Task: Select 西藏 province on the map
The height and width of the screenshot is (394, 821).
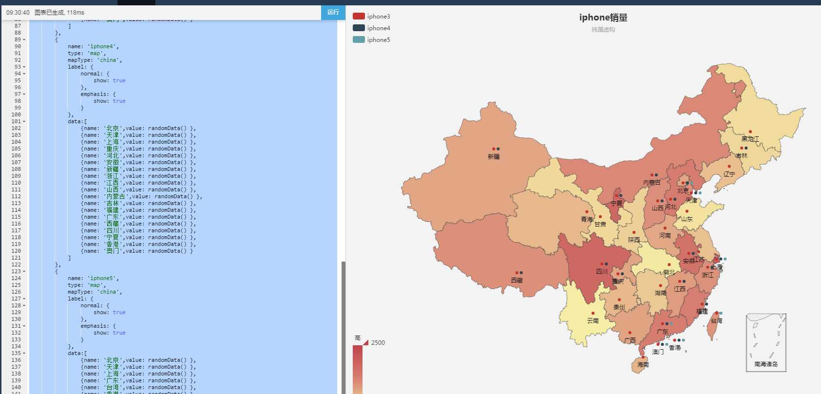Action: tap(497, 258)
